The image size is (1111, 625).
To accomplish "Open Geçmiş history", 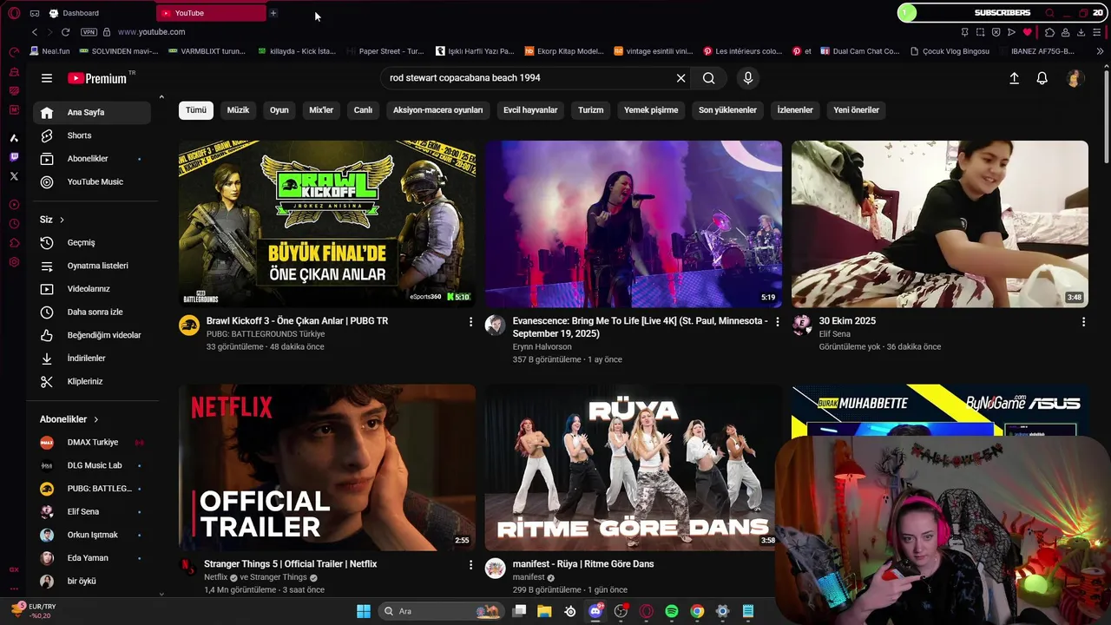I will [92, 243].
